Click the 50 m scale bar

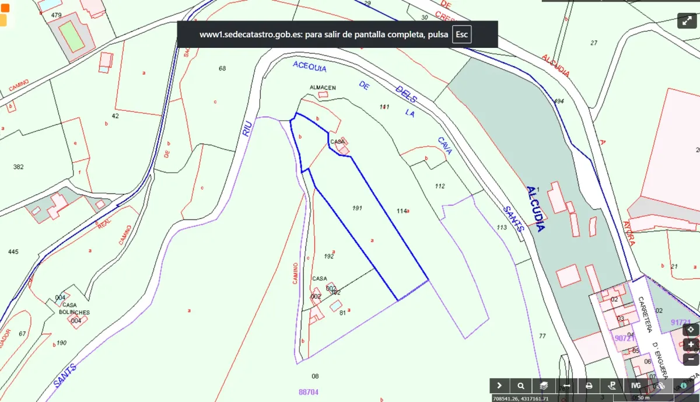(643, 398)
